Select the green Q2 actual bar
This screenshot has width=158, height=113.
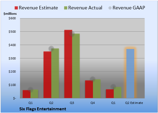[55, 73]
